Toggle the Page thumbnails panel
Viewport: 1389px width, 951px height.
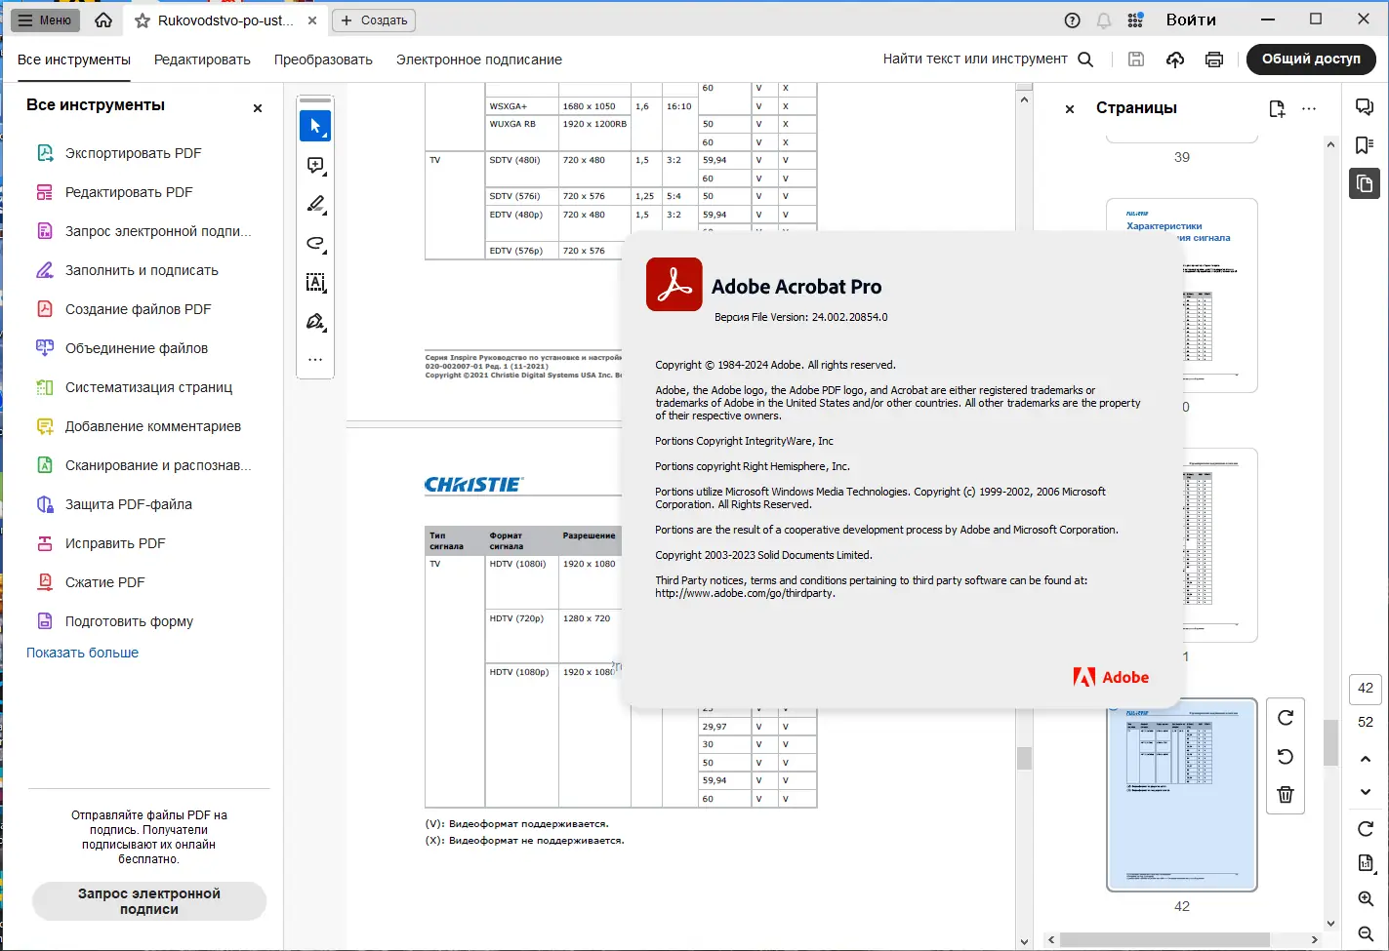point(1364,183)
